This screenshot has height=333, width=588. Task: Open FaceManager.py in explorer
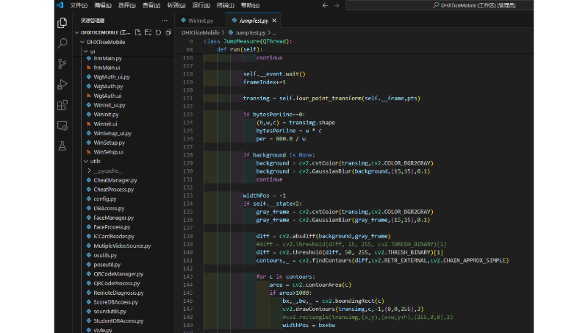coord(114,218)
